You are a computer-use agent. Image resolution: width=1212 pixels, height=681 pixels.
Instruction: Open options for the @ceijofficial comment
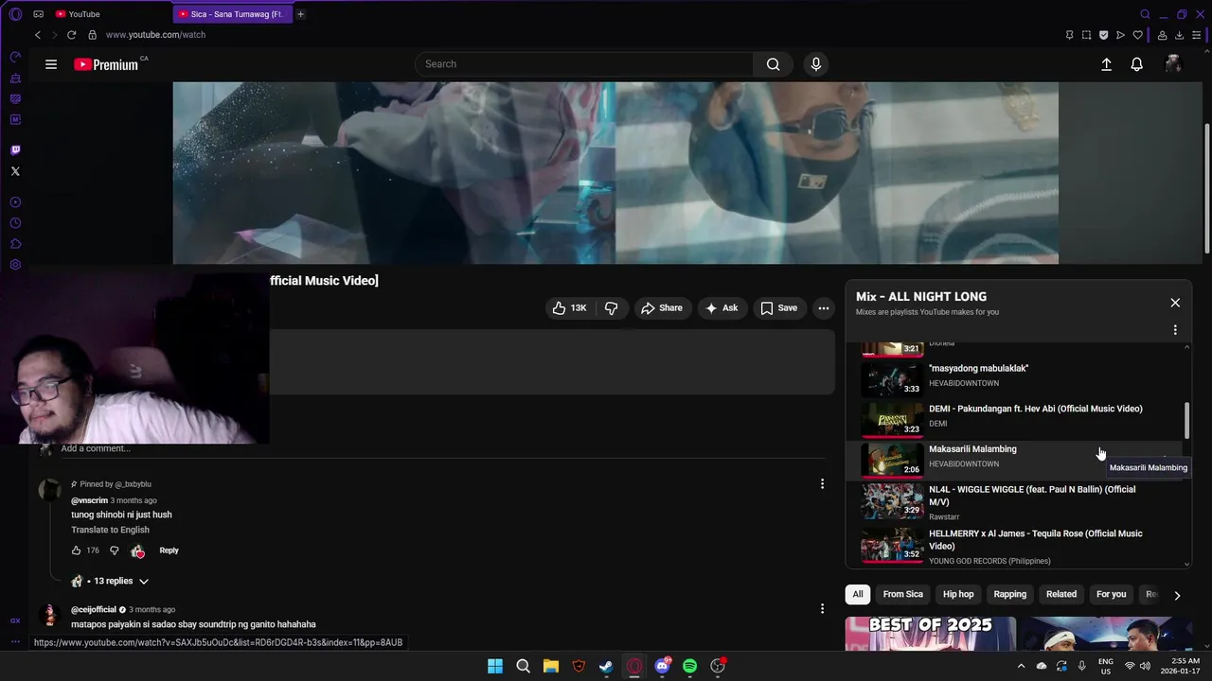point(822,609)
